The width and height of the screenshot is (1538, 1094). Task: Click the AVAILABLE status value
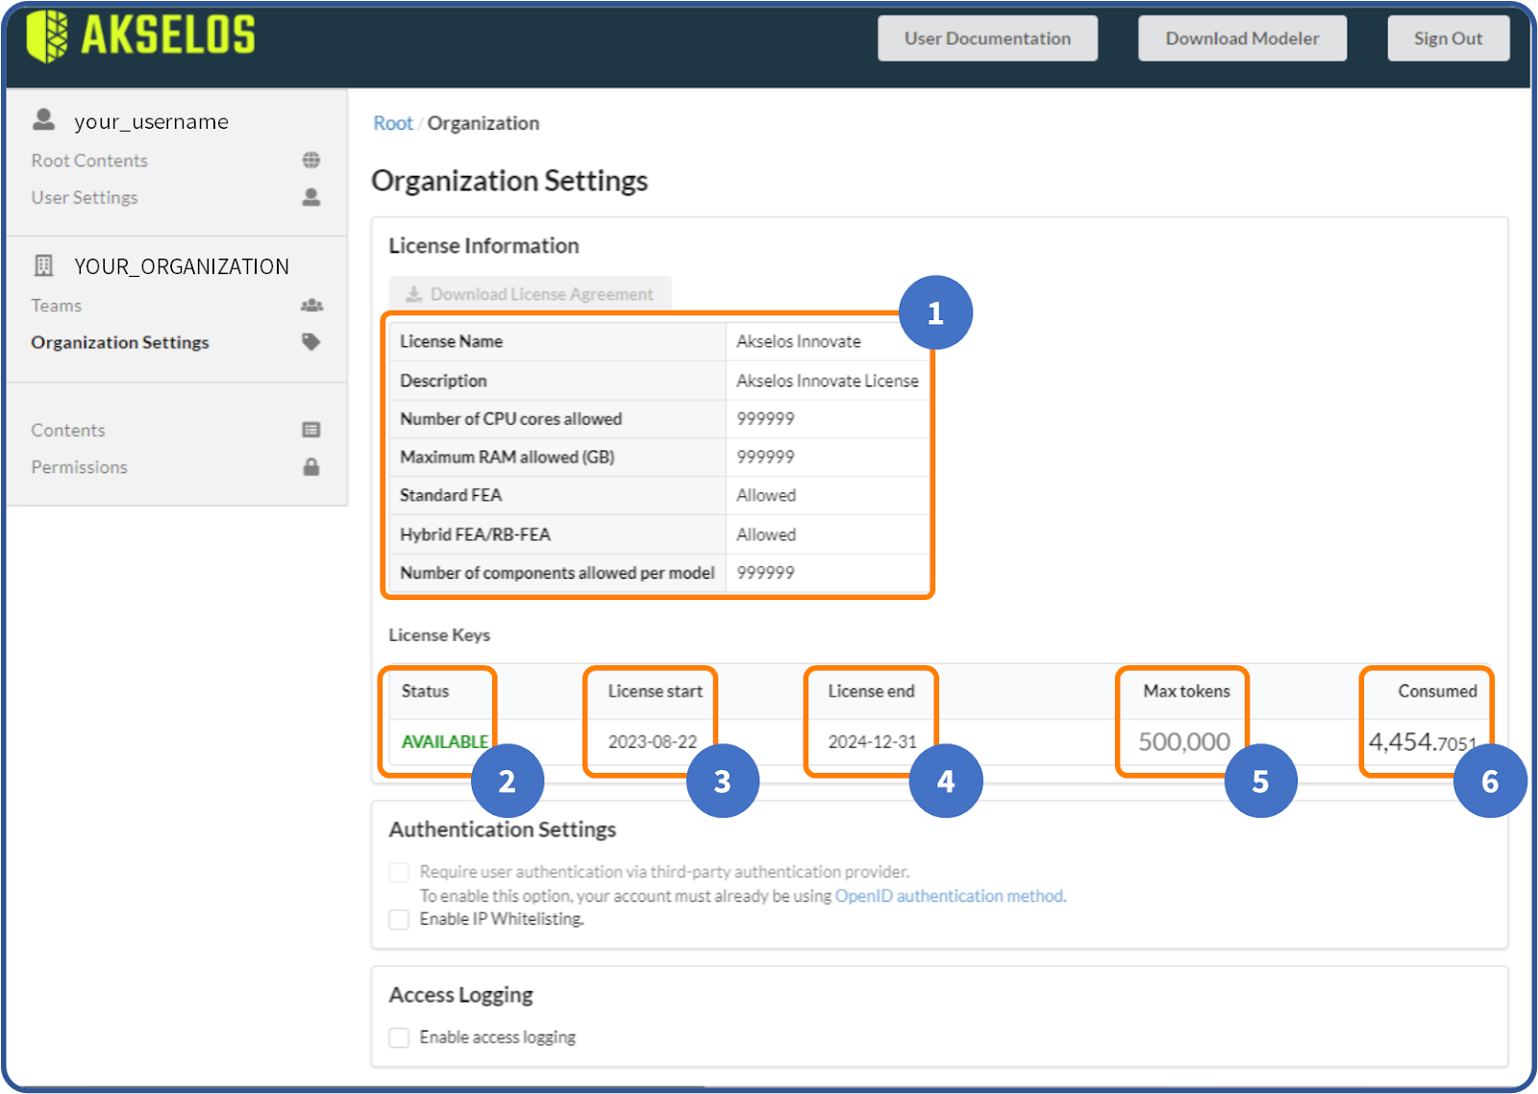click(x=445, y=742)
